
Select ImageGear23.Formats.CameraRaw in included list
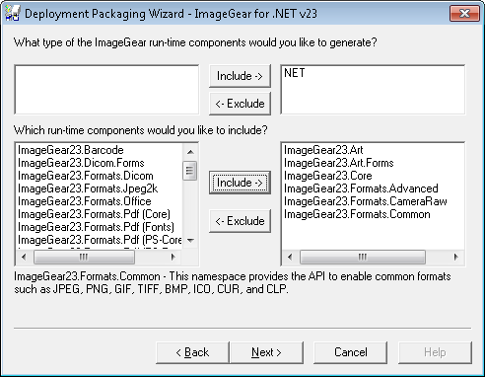pos(366,201)
